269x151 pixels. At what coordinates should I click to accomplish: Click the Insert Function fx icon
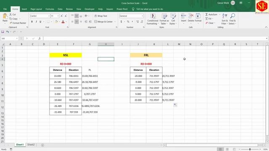coord(40,39)
